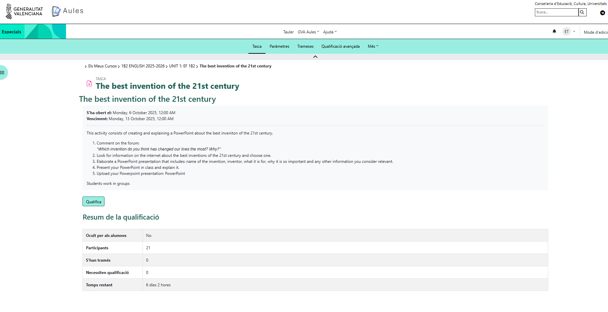Click the Generalitat Valenciana logo
Viewport: 608px width, 312px height.
coord(24,11)
